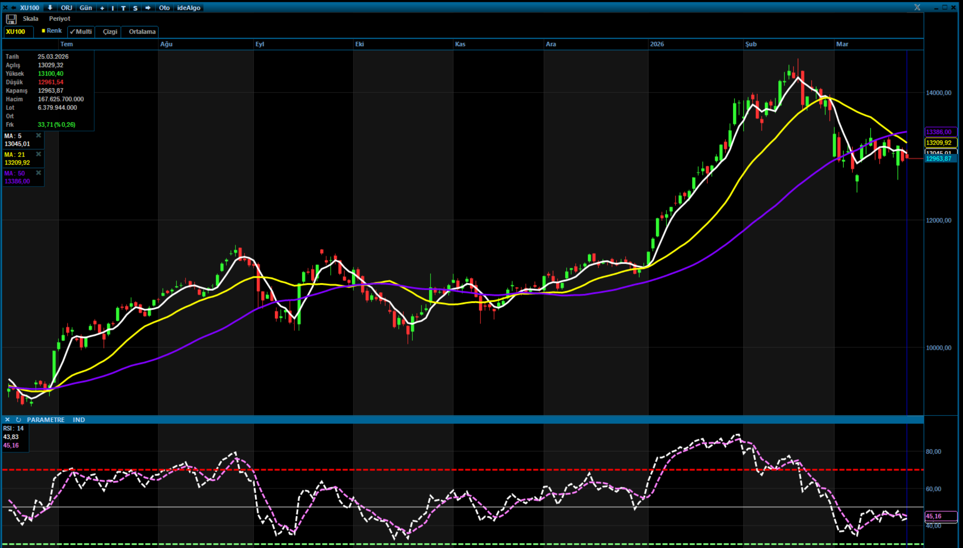Open the Skala menu
Viewport: 963px width, 548px height.
pyautogui.click(x=30, y=19)
